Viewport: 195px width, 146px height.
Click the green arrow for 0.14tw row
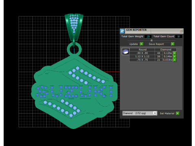point(175,56)
